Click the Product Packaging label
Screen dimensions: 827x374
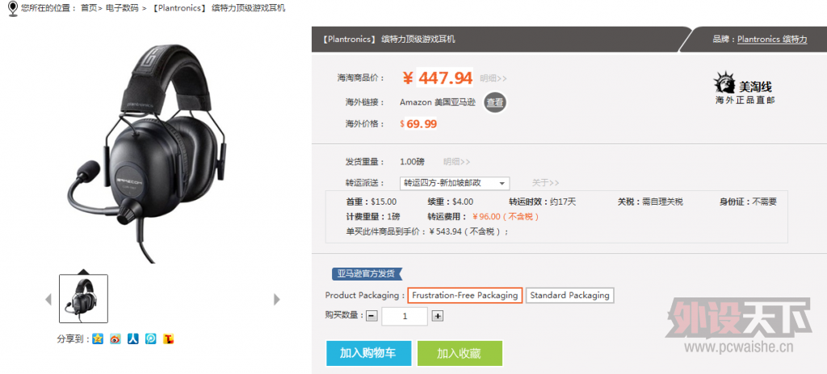[365, 296]
